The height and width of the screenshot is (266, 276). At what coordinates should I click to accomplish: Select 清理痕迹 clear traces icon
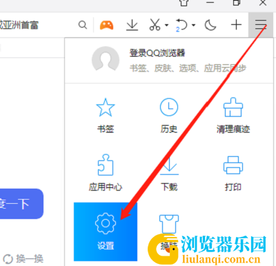(233, 116)
